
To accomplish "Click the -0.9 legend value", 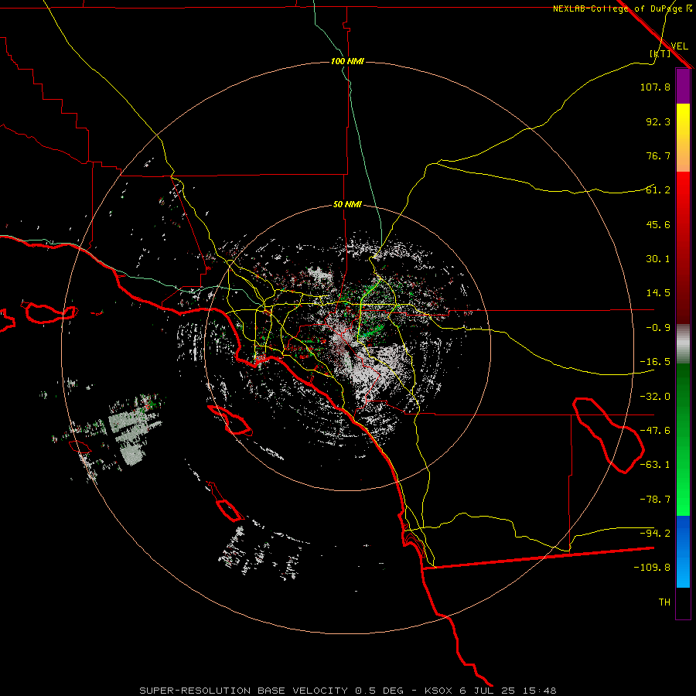I will pos(658,328).
